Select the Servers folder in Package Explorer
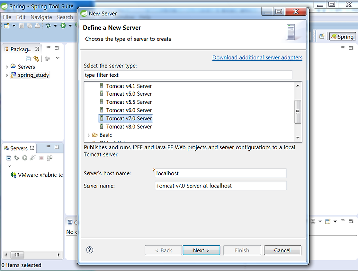The image size is (358, 271). coord(23,67)
